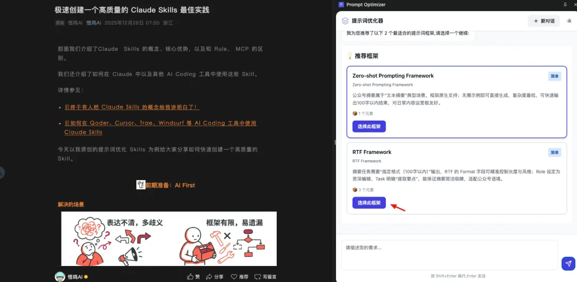This screenshot has width=577, height=282.
Task: Click the 原创 tag beside the author name
Action: coord(60,23)
